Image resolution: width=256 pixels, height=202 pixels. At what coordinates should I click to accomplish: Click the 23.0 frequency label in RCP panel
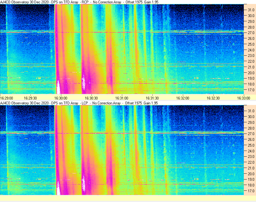click(x=251, y=56)
